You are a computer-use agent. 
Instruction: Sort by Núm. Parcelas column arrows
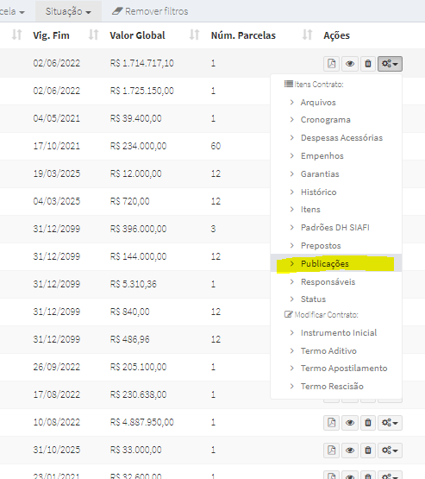[307, 35]
